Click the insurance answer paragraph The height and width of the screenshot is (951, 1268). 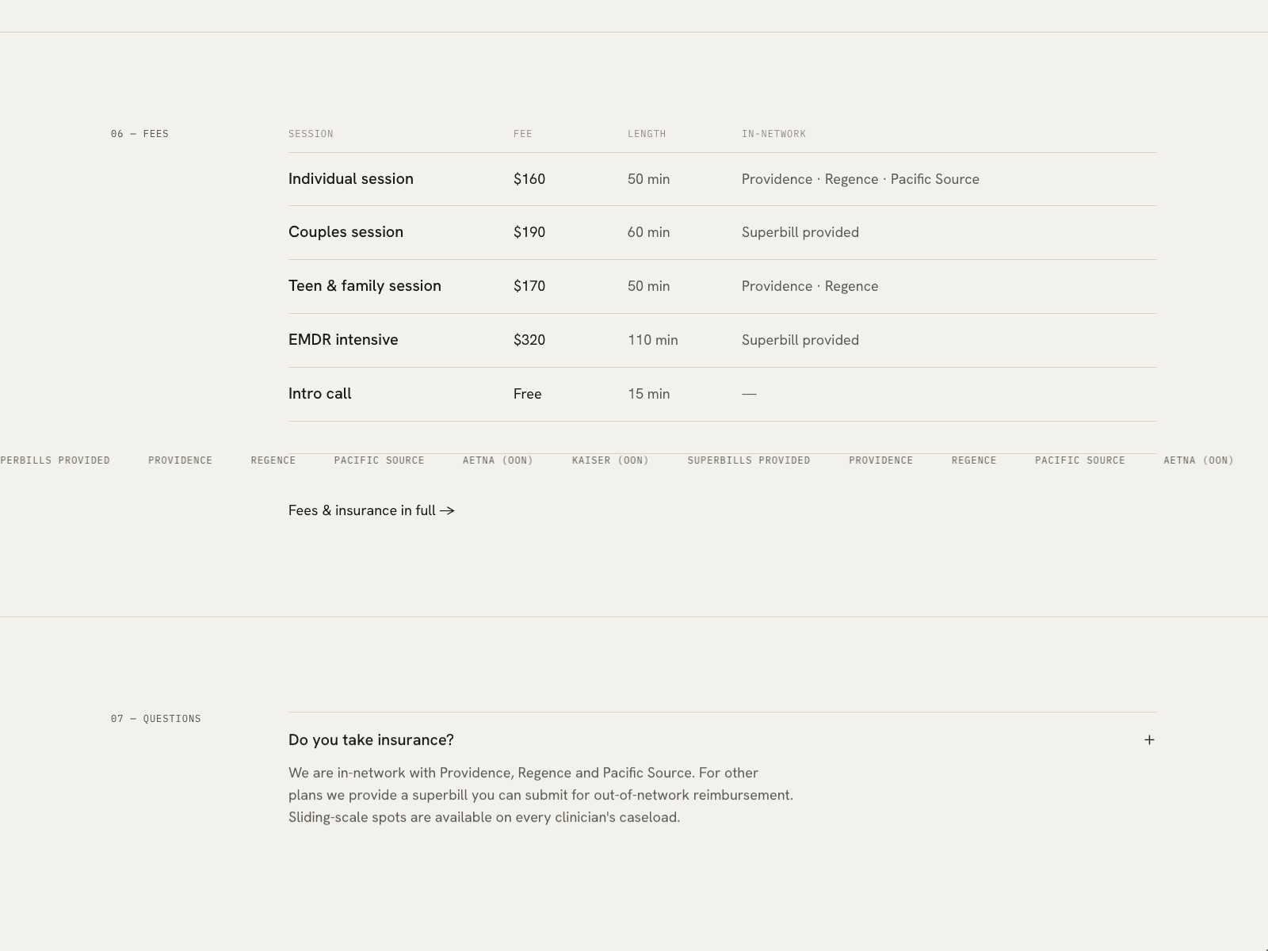click(x=540, y=795)
